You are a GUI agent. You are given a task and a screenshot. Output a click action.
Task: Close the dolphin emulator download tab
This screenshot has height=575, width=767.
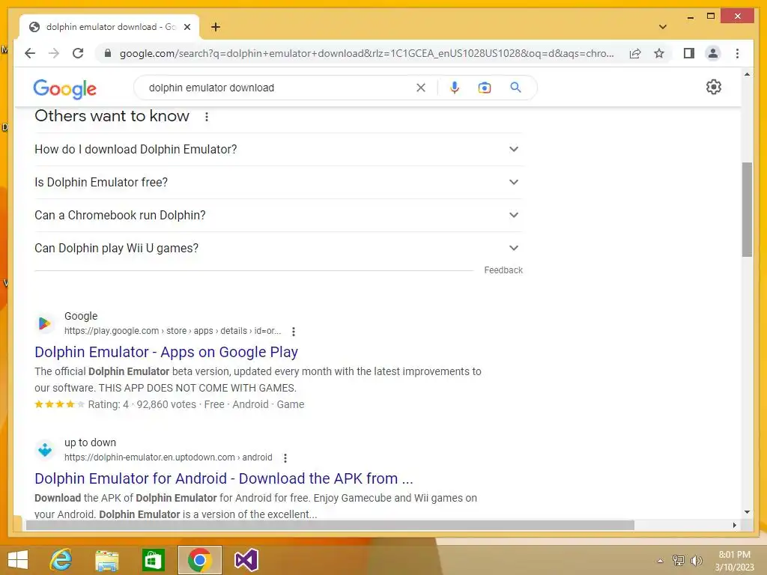(x=187, y=27)
